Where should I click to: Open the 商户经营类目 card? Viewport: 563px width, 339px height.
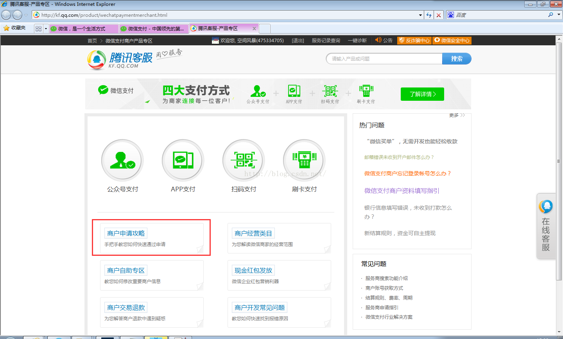tap(279, 238)
